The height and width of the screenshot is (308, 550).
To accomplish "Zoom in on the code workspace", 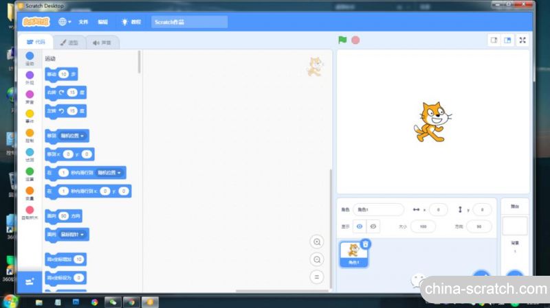I will [316, 242].
